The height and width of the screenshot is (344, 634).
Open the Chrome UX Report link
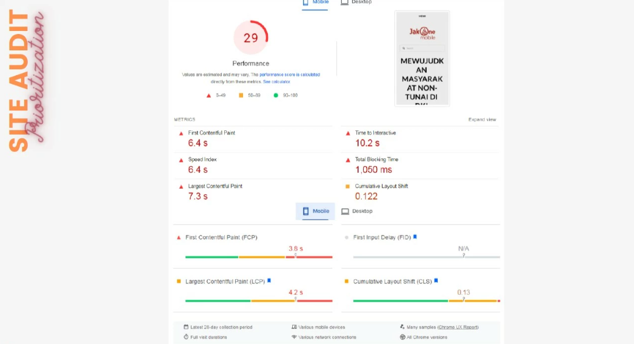pos(458,327)
